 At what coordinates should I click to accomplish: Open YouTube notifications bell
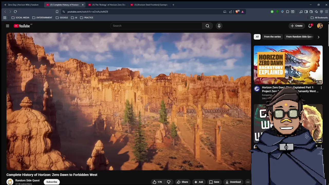(x=310, y=26)
